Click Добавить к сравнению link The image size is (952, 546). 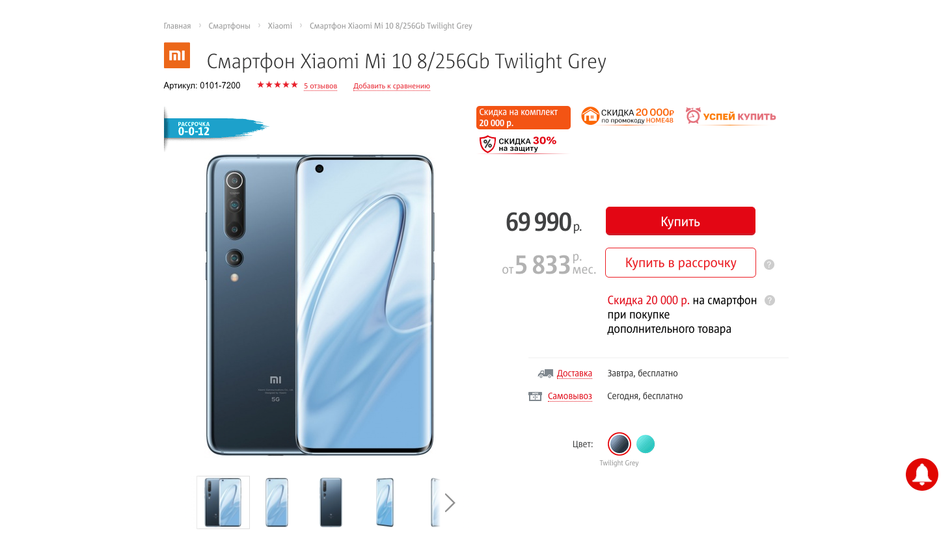[x=392, y=86]
